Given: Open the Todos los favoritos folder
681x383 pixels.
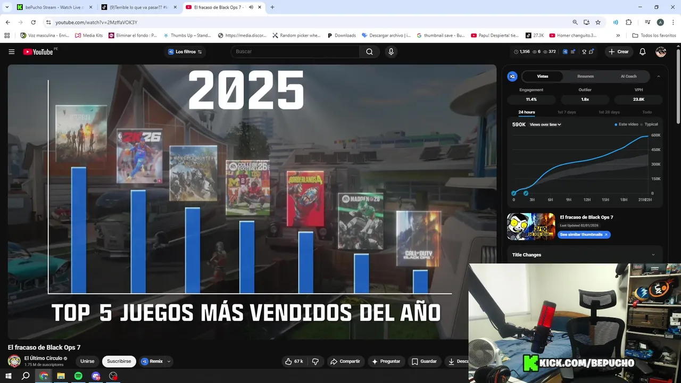Looking at the screenshot, I should coord(654,36).
